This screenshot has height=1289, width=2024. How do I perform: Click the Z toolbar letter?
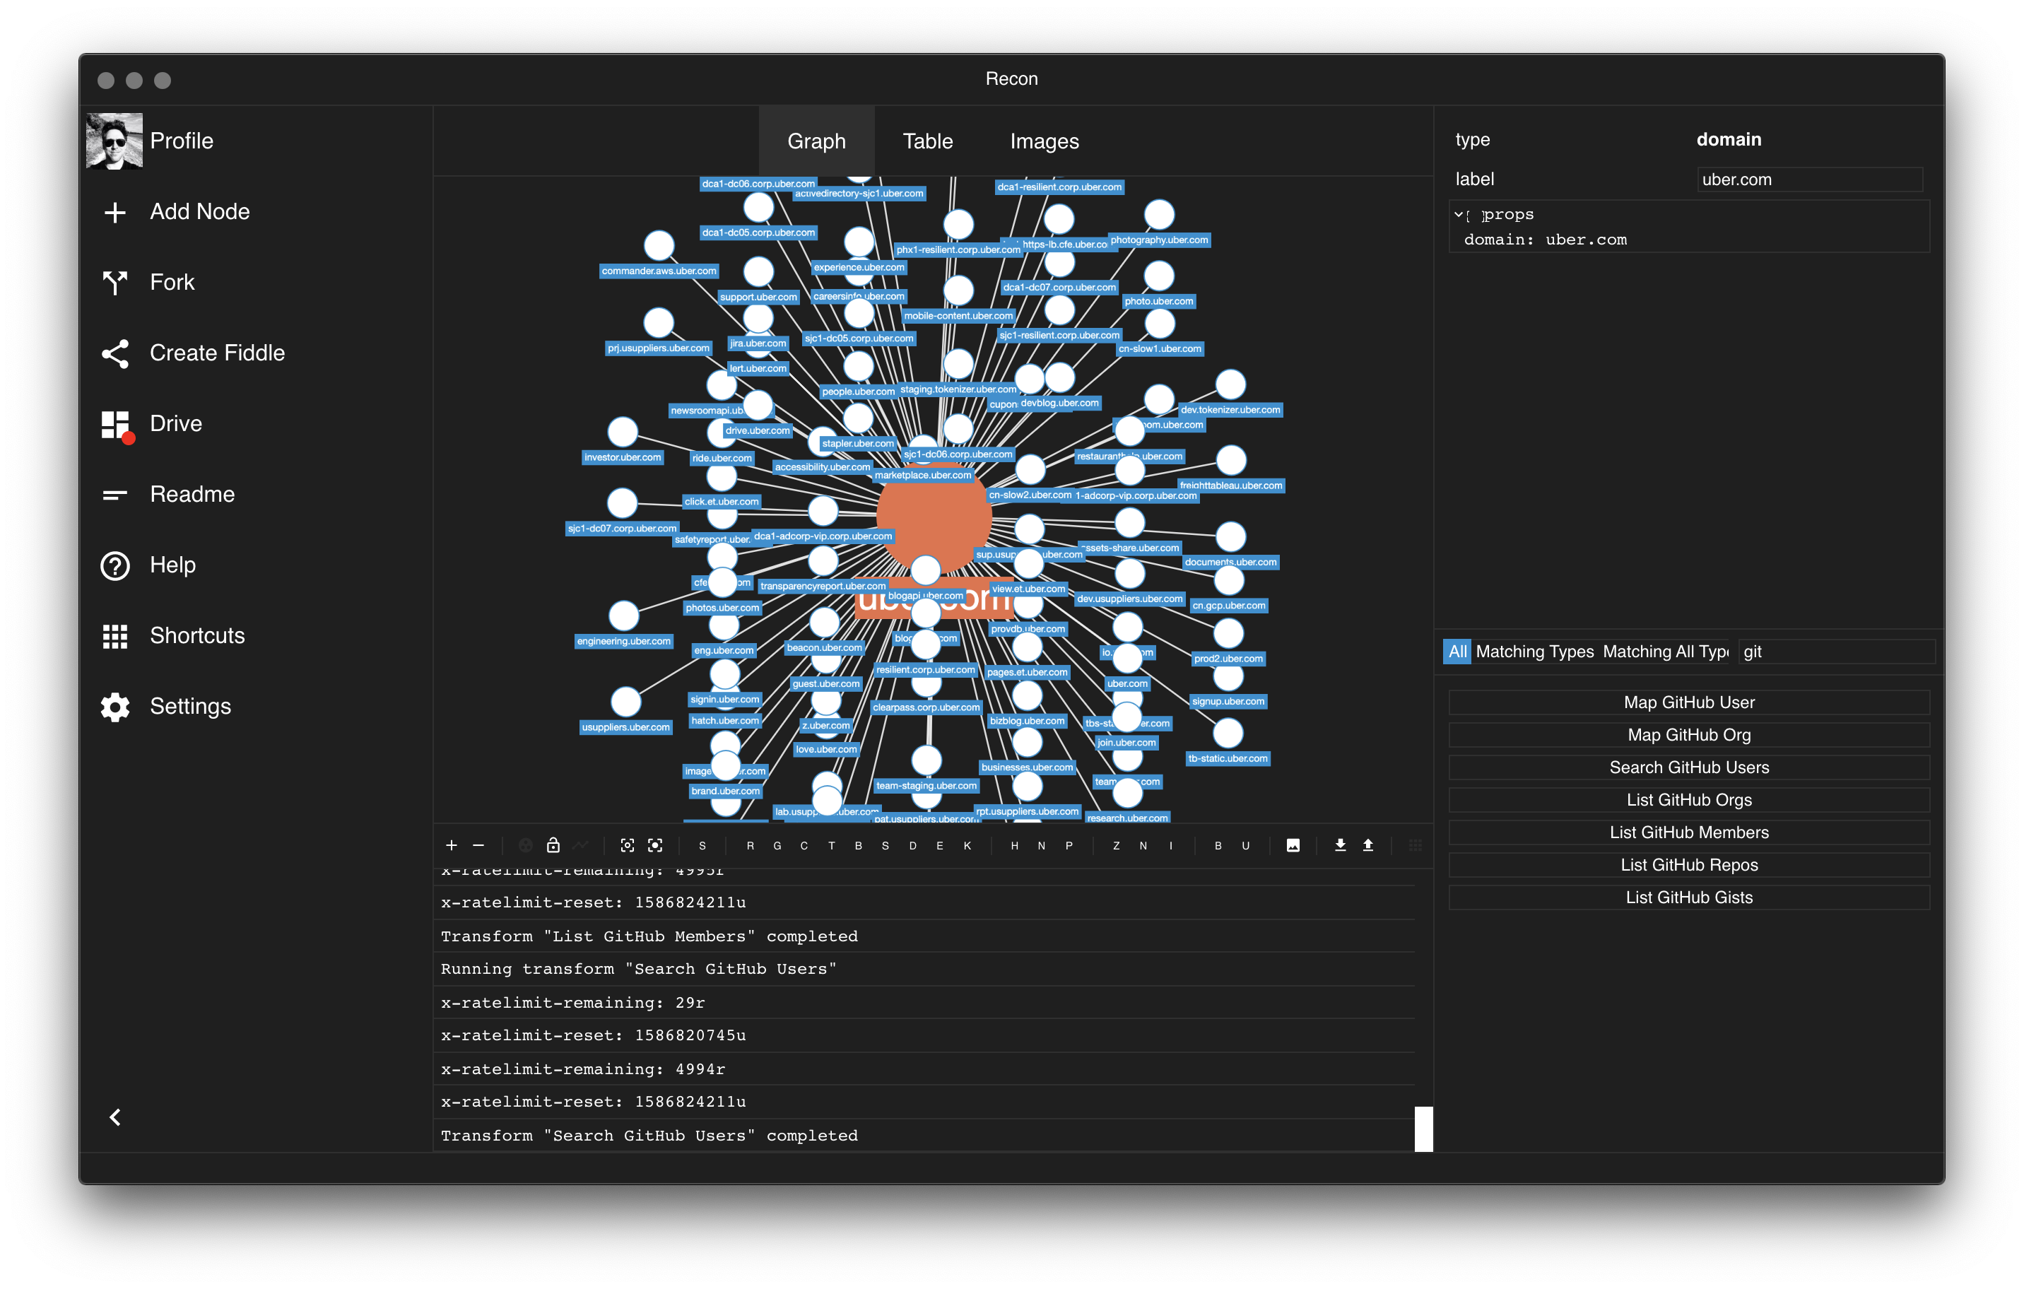(1116, 845)
